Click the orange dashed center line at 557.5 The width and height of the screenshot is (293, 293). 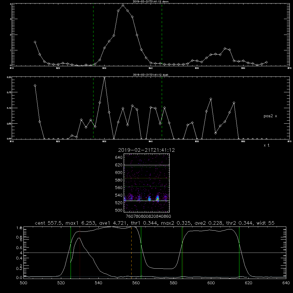131,253
